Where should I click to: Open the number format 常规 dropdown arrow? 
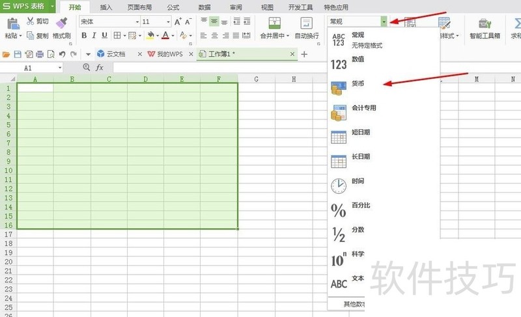coord(384,22)
